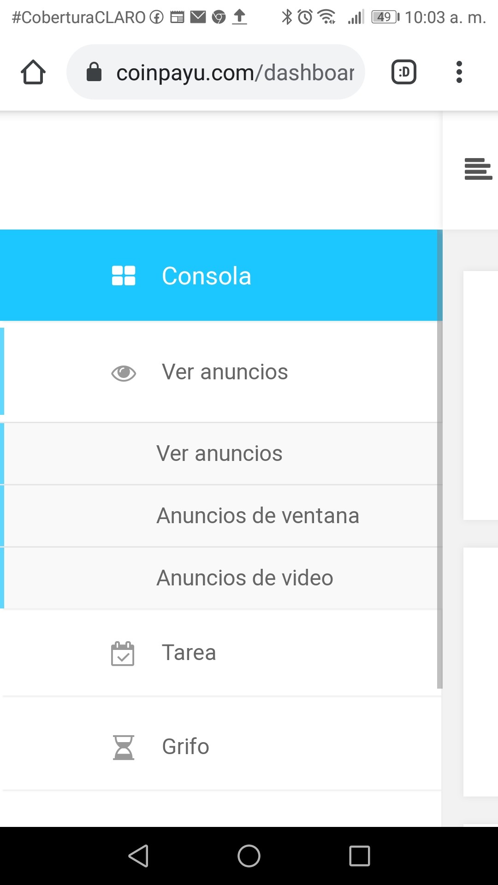
Task: Collapse the Ver anuncios parent menu
Action: pos(221,372)
